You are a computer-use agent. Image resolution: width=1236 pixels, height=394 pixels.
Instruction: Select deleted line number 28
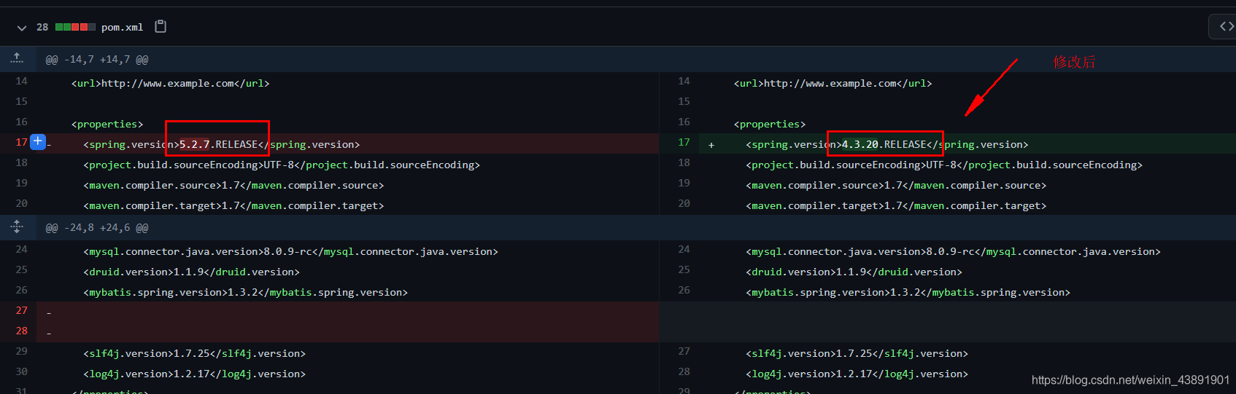[x=22, y=331]
